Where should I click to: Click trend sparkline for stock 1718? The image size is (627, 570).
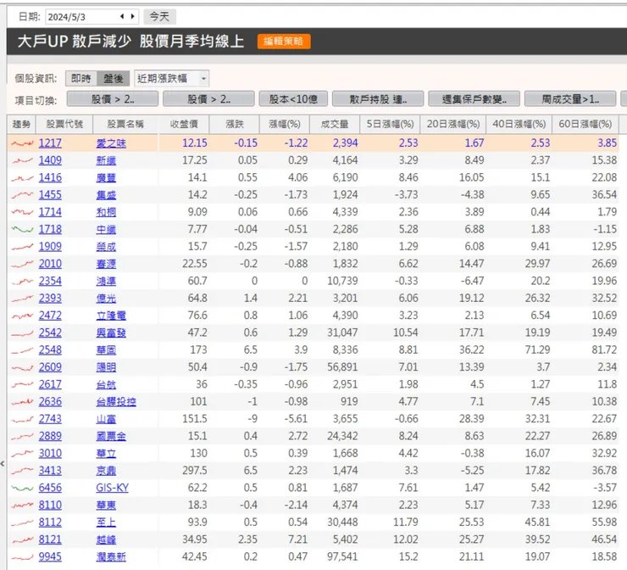pos(22,229)
